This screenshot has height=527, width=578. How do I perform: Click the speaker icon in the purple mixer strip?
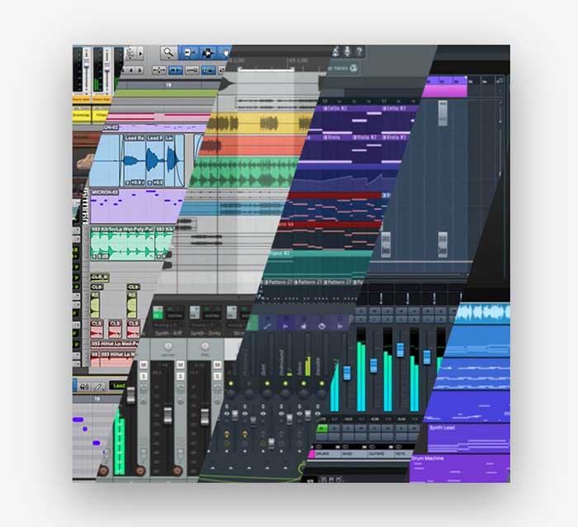303,326
